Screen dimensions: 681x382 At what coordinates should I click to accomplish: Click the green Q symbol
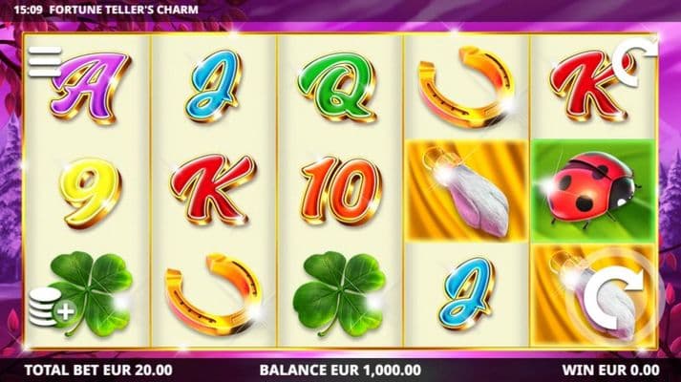coord(337,87)
